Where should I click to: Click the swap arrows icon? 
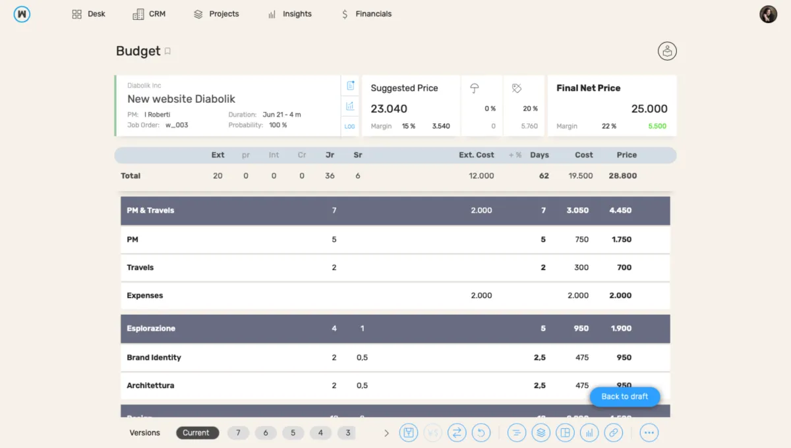coord(457,433)
